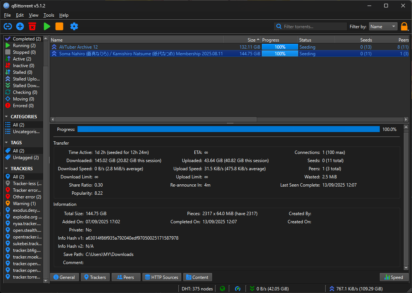Click the global upload speed status entry
The height and width of the screenshot is (293, 412).
tap(356, 289)
